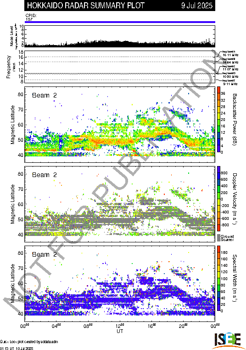Click the Frequency plot panel
Viewport: 246px width, 350px height.
[120, 67]
